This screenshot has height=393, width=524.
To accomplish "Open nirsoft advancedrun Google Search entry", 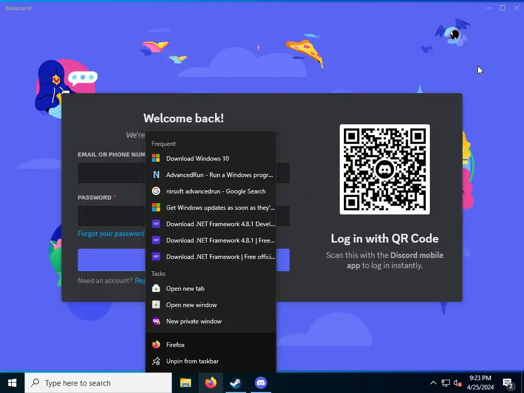I will click(211, 191).
